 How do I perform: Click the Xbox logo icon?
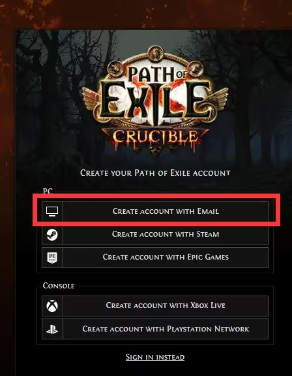tap(52, 306)
